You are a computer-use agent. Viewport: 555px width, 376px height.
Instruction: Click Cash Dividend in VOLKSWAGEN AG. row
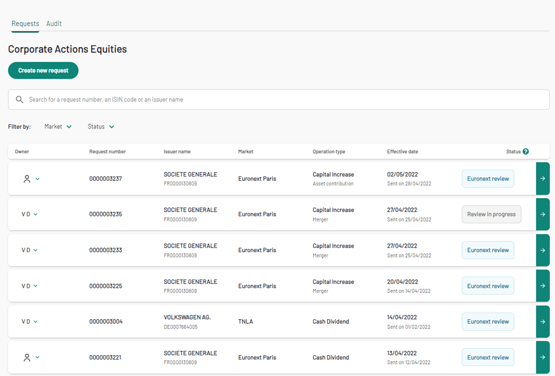click(330, 322)
